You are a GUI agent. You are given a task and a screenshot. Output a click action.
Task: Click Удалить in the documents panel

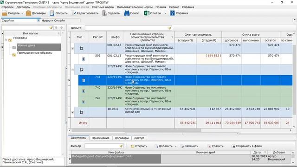pyautogui.click(x=216, y=146)
